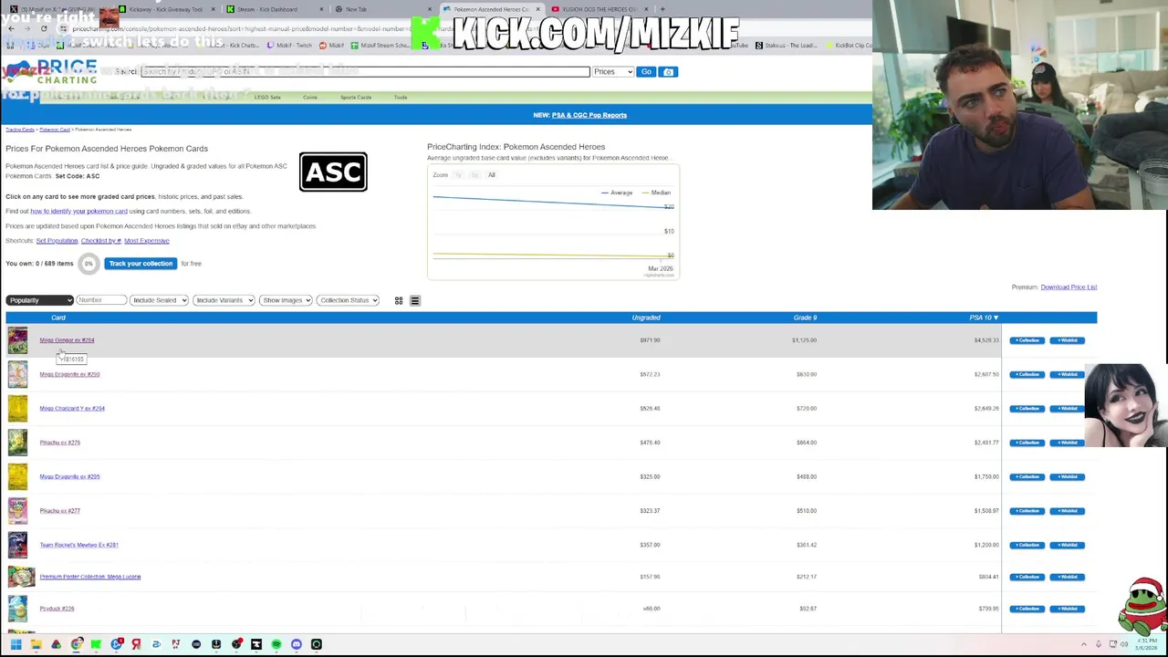Viewport: 1168px width, 657px height.
Task: Switch to Kick Dashboard browser tab
Action: 274,9
